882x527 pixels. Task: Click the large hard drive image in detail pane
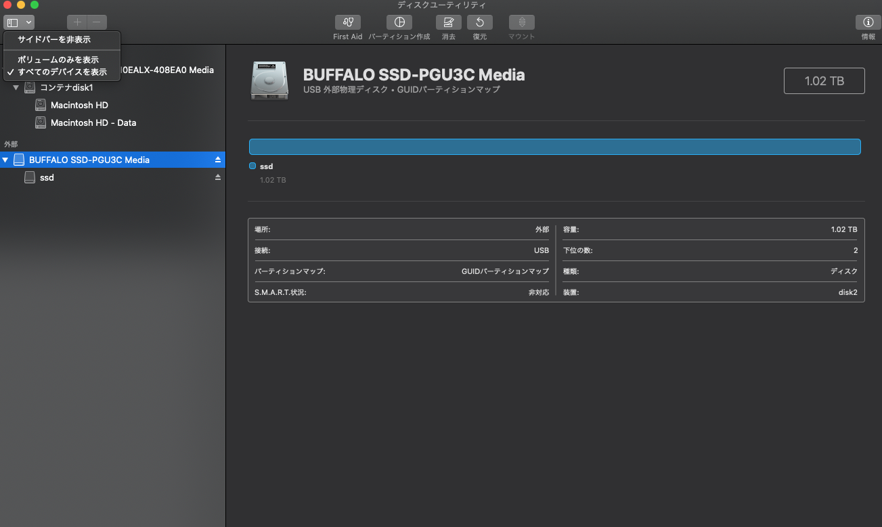tap(269, 81)
